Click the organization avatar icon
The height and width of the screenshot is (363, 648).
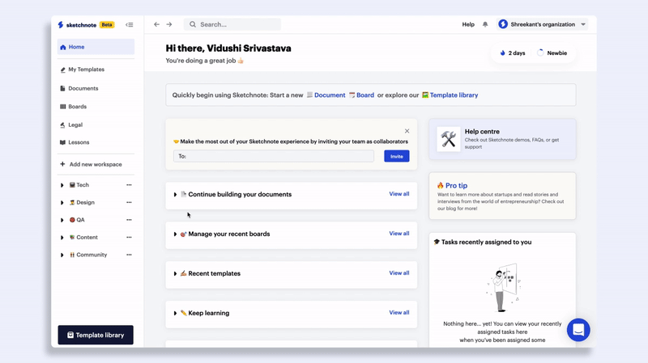(x=503, y=24)
